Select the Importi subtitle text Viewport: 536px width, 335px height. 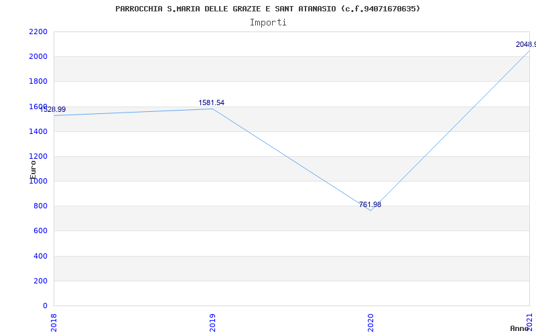(x=268, y=23)
